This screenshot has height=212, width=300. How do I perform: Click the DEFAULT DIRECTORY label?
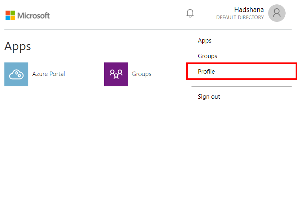click(x=240, y=18)
